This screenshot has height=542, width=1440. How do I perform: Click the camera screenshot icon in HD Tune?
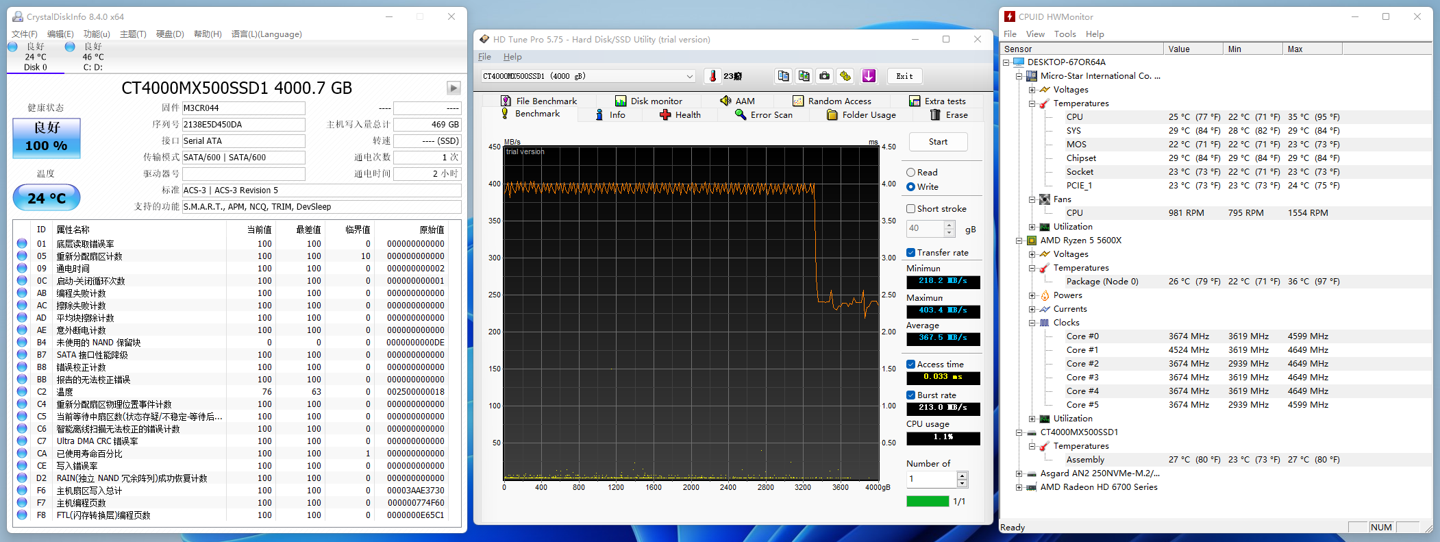tap(825, 76)
